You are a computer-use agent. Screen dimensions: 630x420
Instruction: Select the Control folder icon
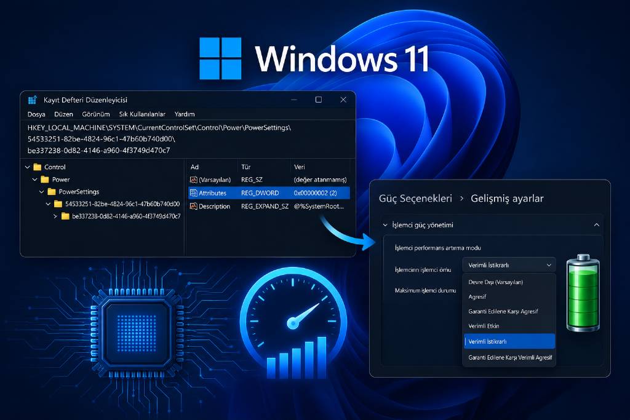[x=38, y=167]
